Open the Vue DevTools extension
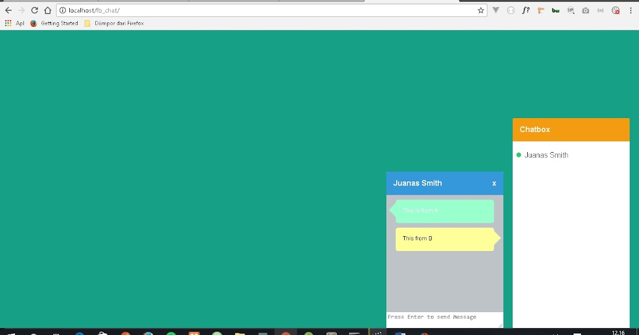Image resolution: width=639 pixels, height=335 pixels. [x=495, y=10]
